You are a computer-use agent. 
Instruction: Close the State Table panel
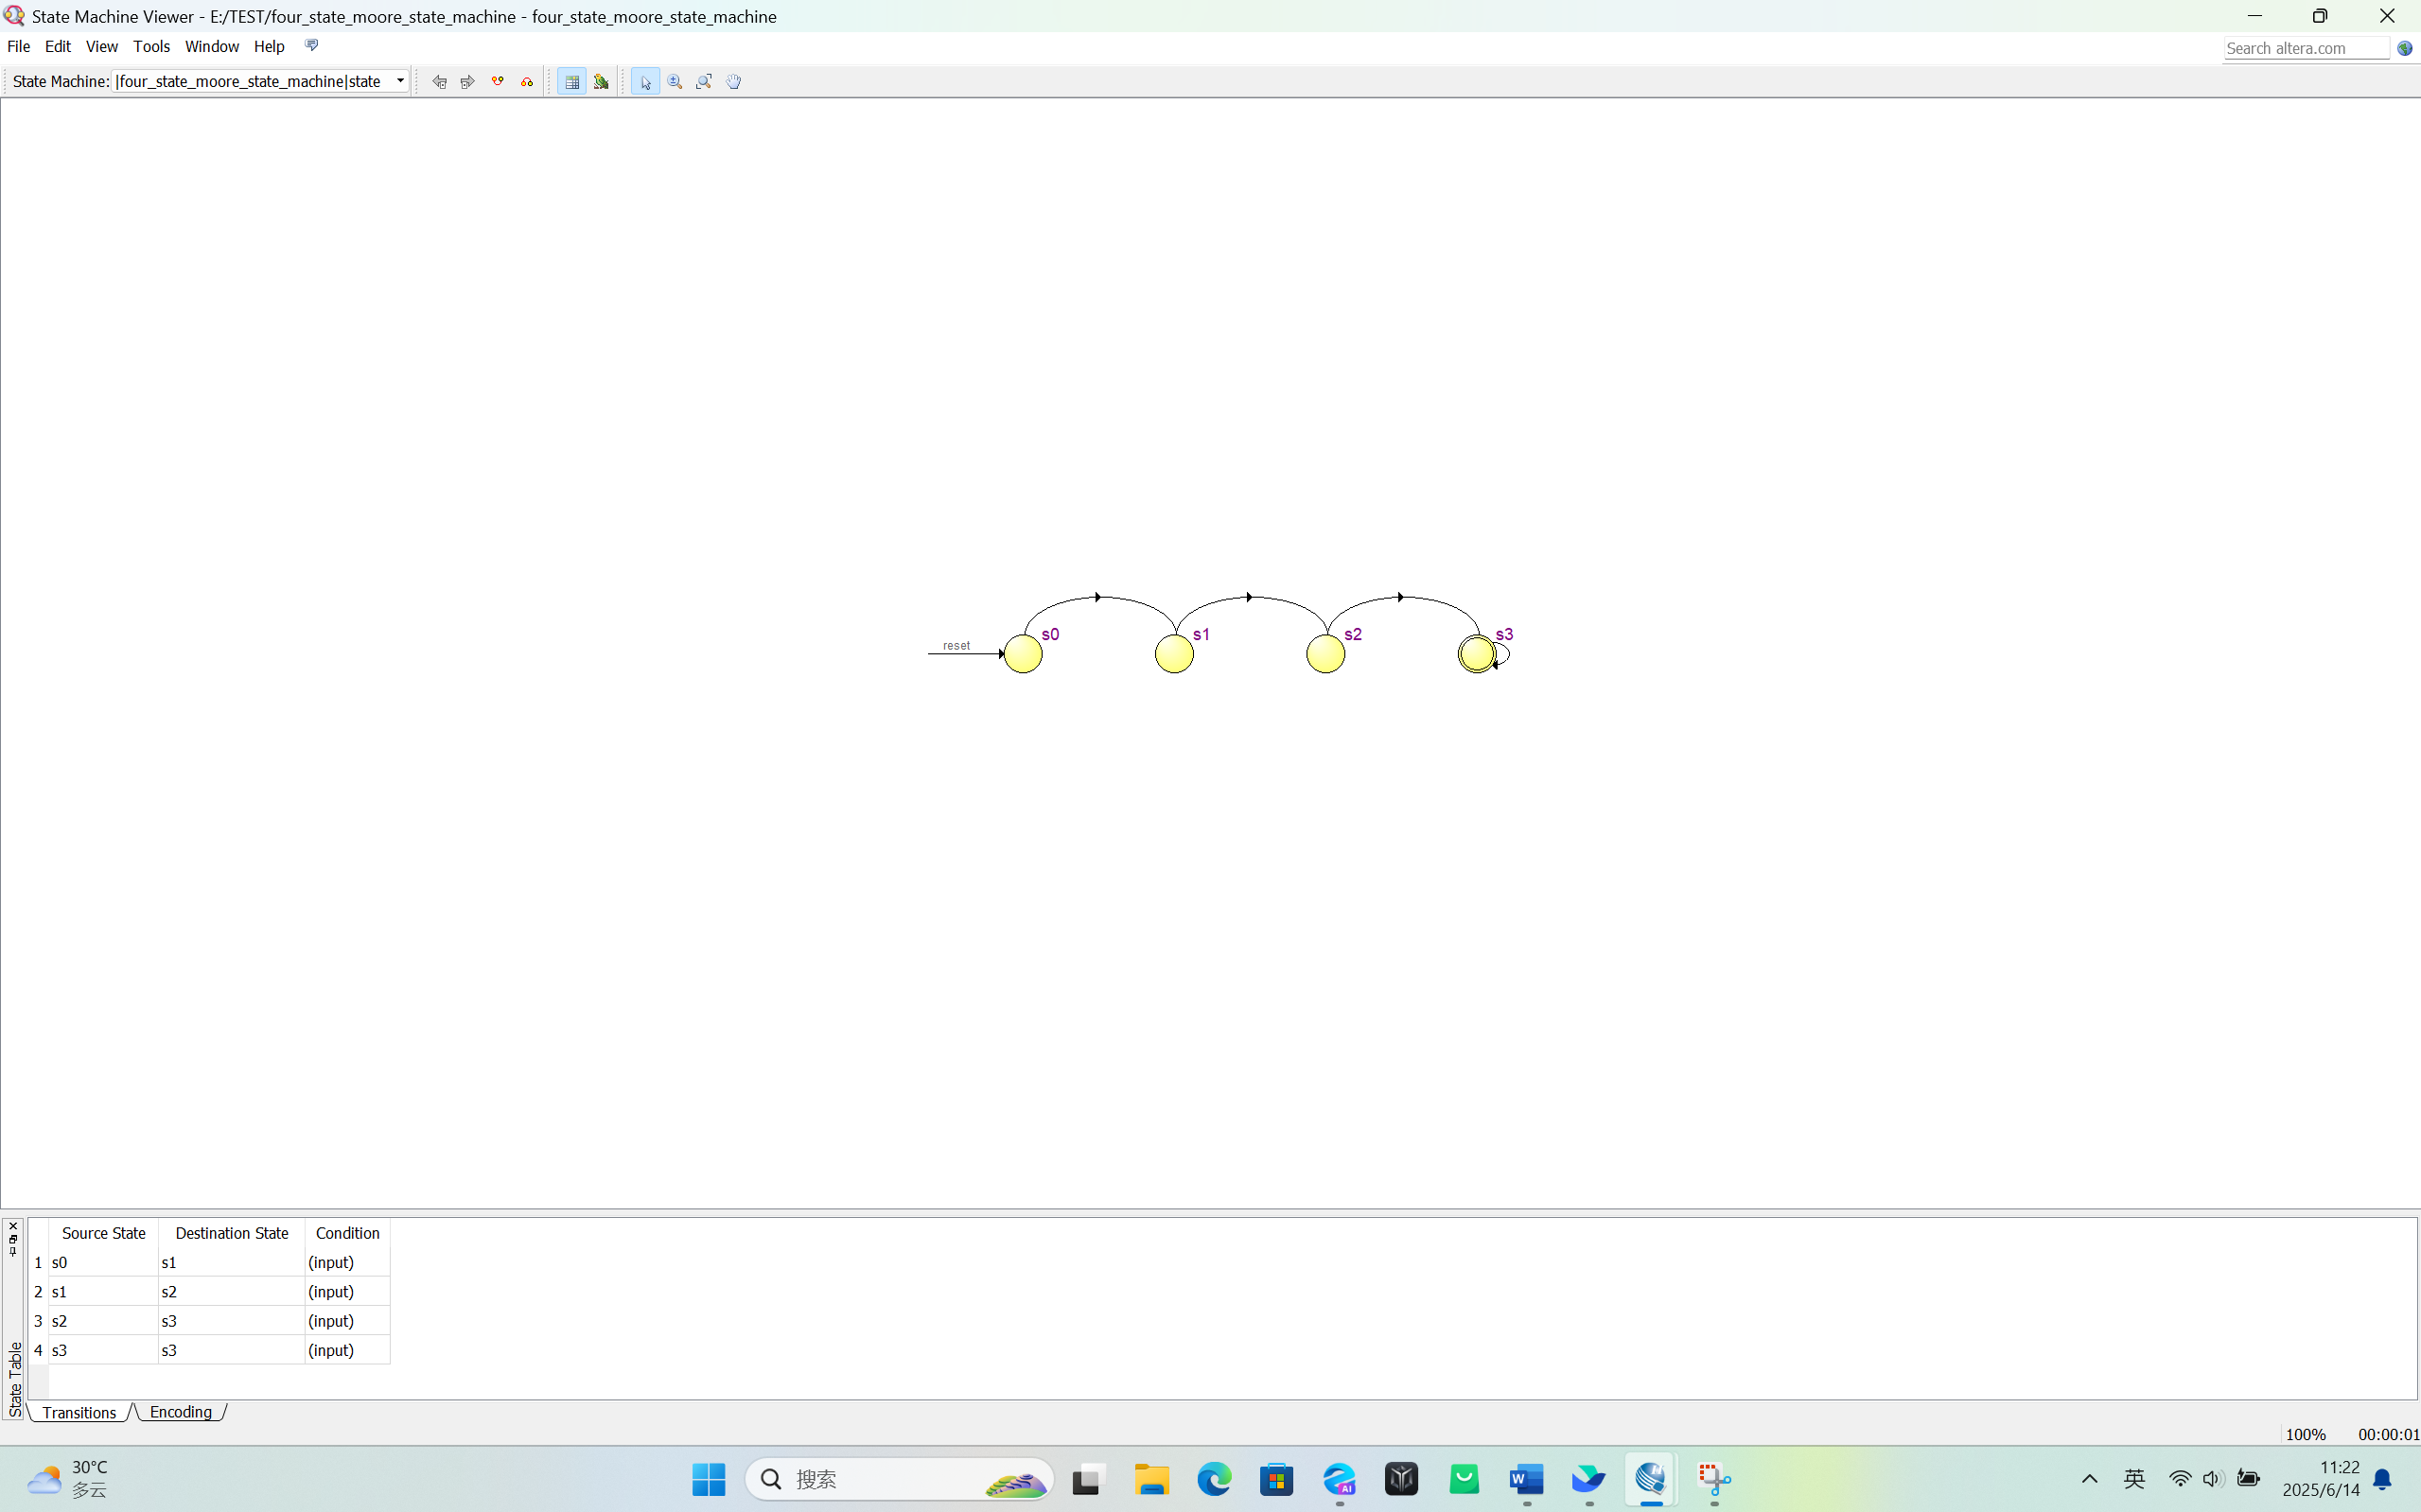coord(13,1226)
